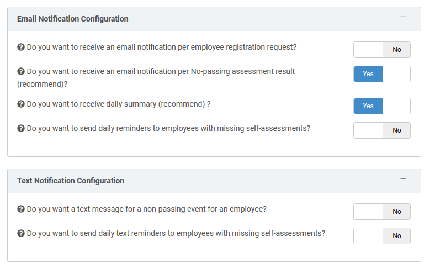Image resolution: width=430 pixels, height=268 pixels.
Task: Click the non-passing event text message question
Action: (x=147, y=209)
